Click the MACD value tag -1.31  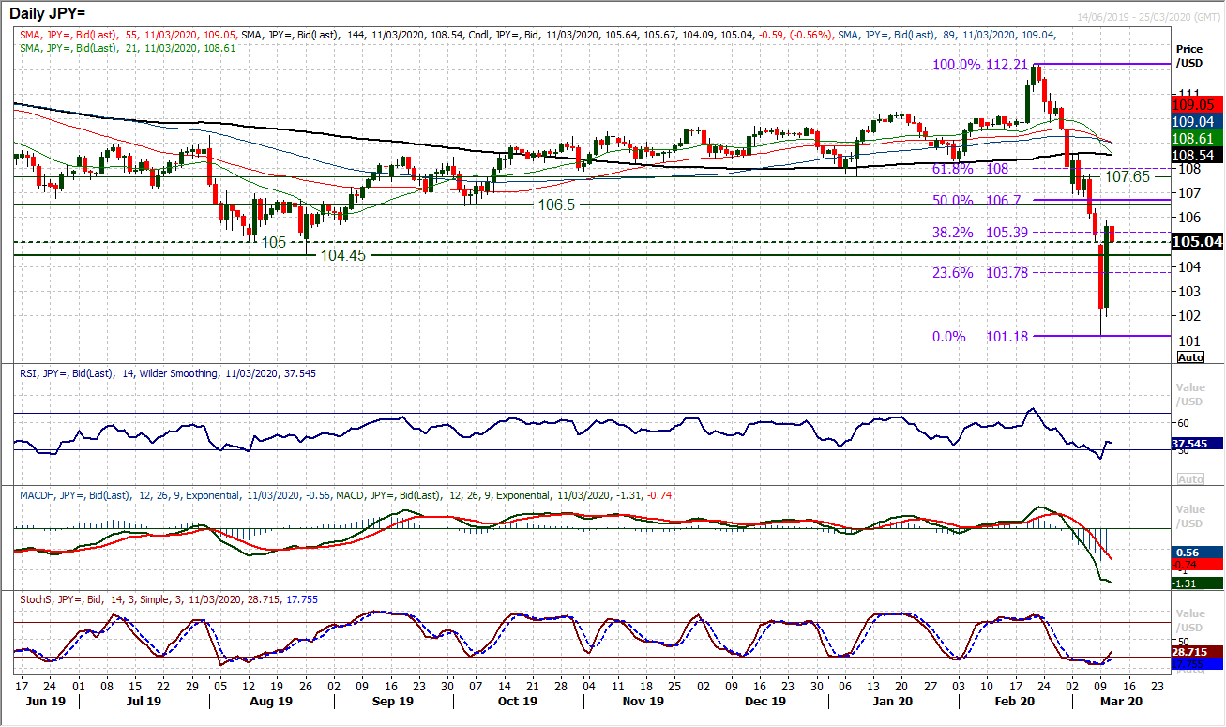(1198, 583)
